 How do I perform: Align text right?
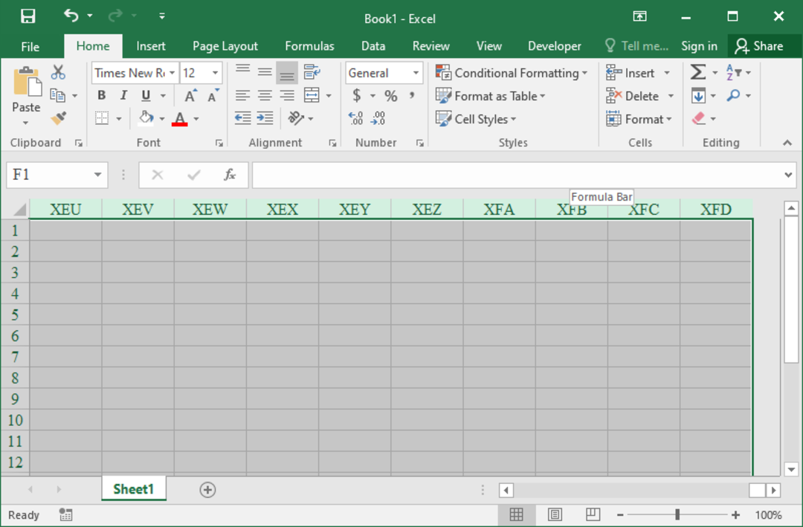tap(287, 95)
